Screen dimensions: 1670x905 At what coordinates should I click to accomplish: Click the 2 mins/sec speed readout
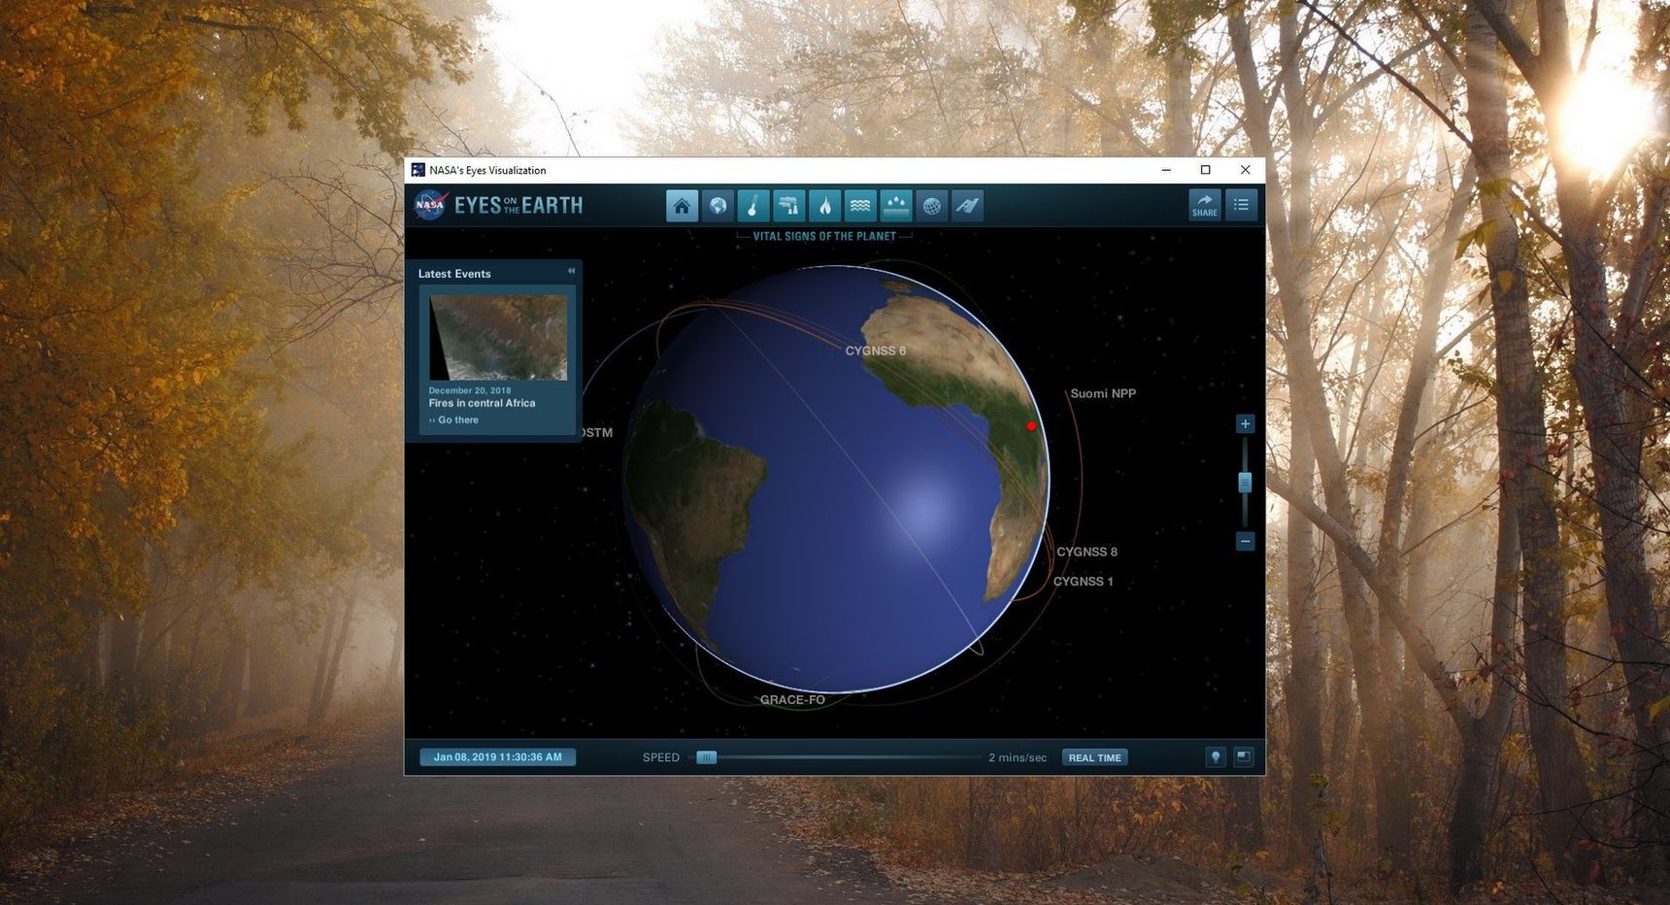[x=1018, y=757]
